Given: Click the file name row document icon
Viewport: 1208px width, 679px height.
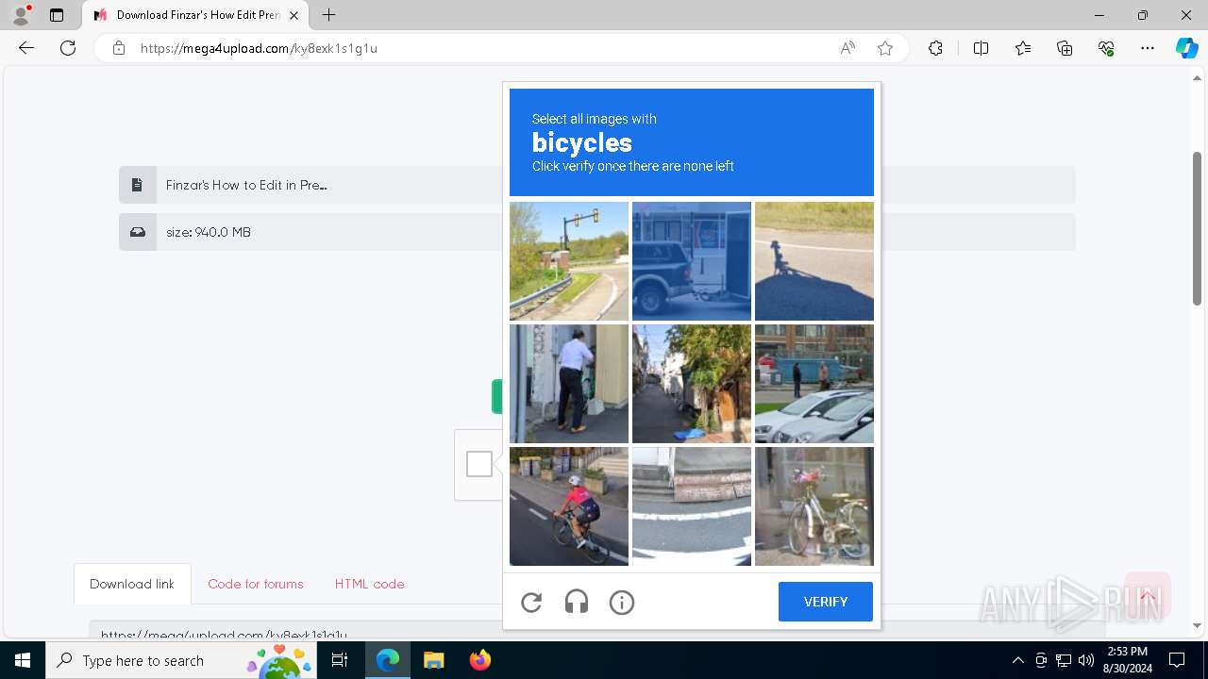Looking at the screenshot, I should point(137,185).
